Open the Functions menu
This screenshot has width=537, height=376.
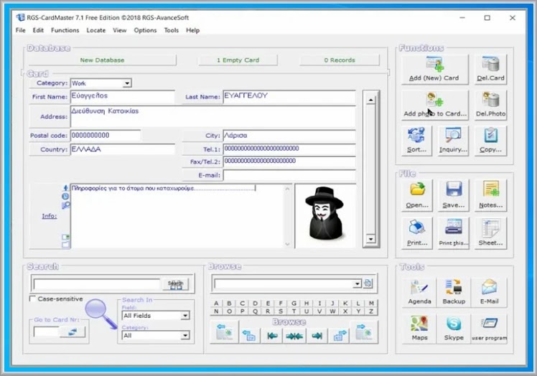65,30
